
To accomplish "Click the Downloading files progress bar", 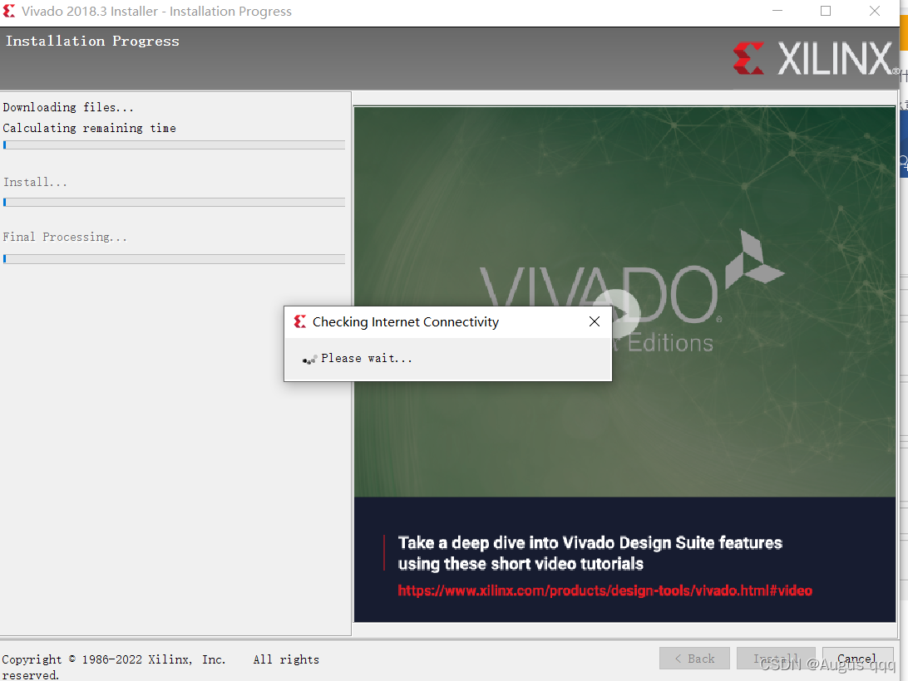I will click(175, 145).
